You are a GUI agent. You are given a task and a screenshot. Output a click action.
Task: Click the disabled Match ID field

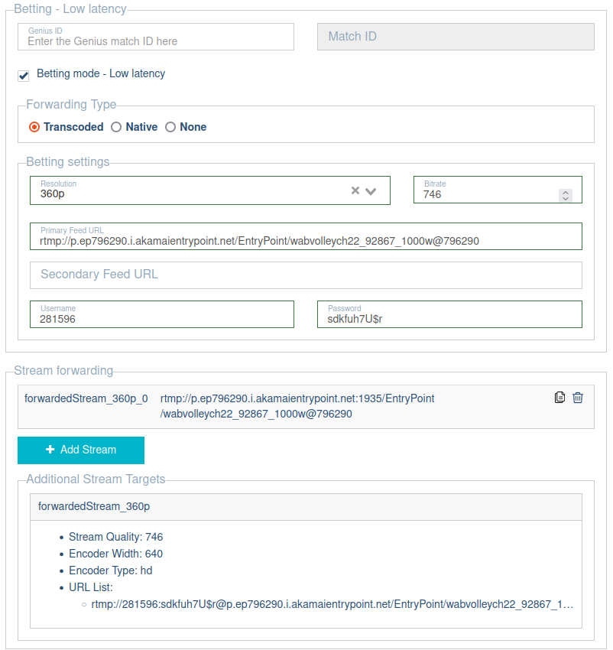[456, 37]
